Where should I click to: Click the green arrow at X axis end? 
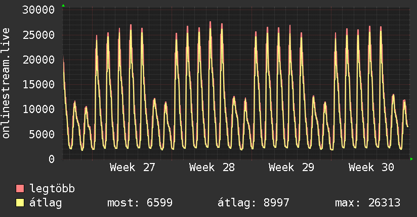click(411, 159)
